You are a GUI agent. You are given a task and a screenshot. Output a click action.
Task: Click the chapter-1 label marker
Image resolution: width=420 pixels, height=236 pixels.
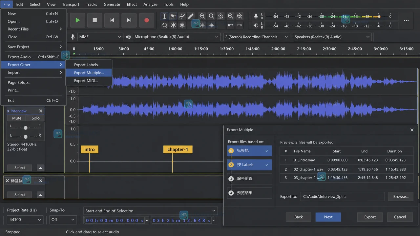click(x=178, y=149)
